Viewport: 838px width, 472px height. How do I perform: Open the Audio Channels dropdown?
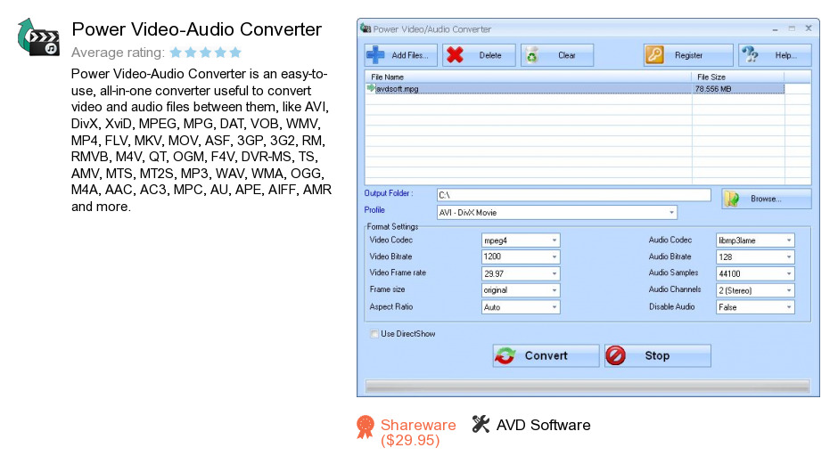pyautogui.click(x=789, y=290)
